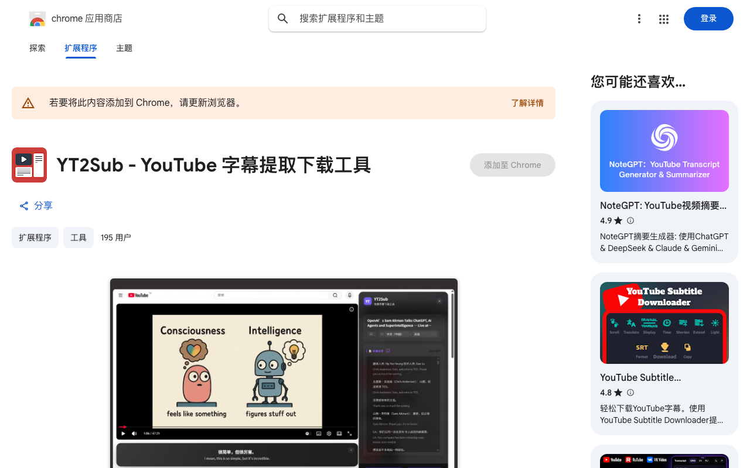Switch to the 主题 tab
The image size is (750, 468).
tap(124, 48)
